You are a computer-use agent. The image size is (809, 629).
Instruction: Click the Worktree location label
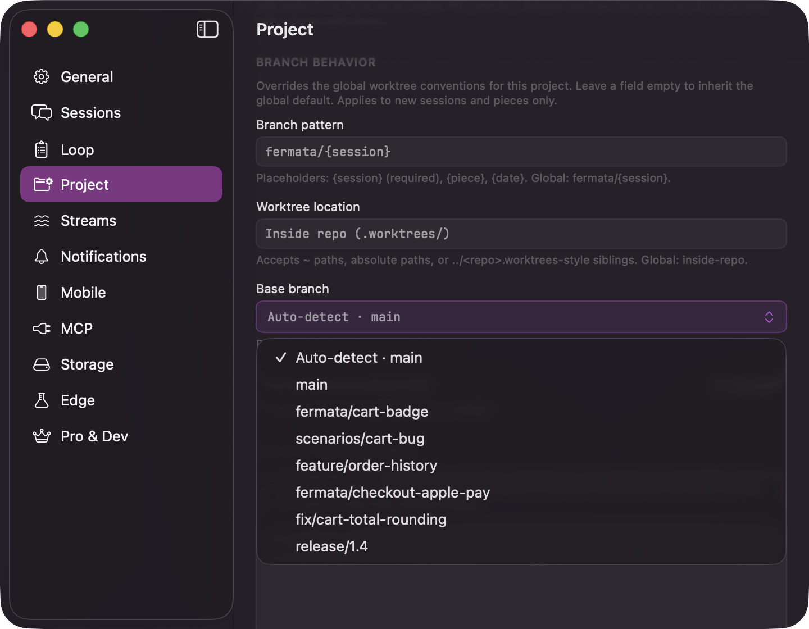[x=308, y=207]
